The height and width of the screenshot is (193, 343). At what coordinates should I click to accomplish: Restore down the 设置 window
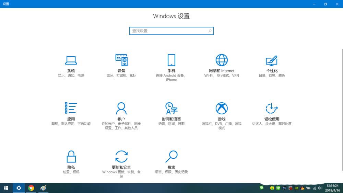326,4
